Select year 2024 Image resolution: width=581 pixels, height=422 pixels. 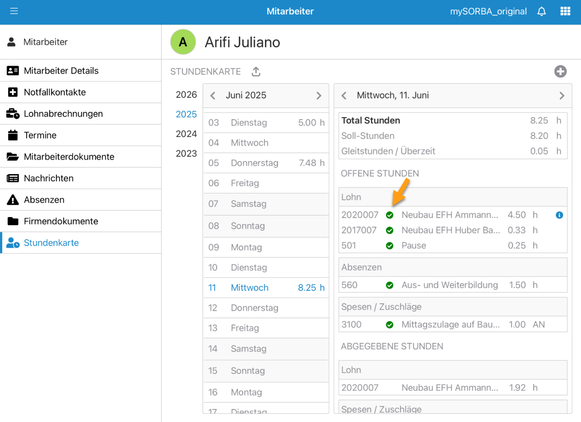pos(186,134)
